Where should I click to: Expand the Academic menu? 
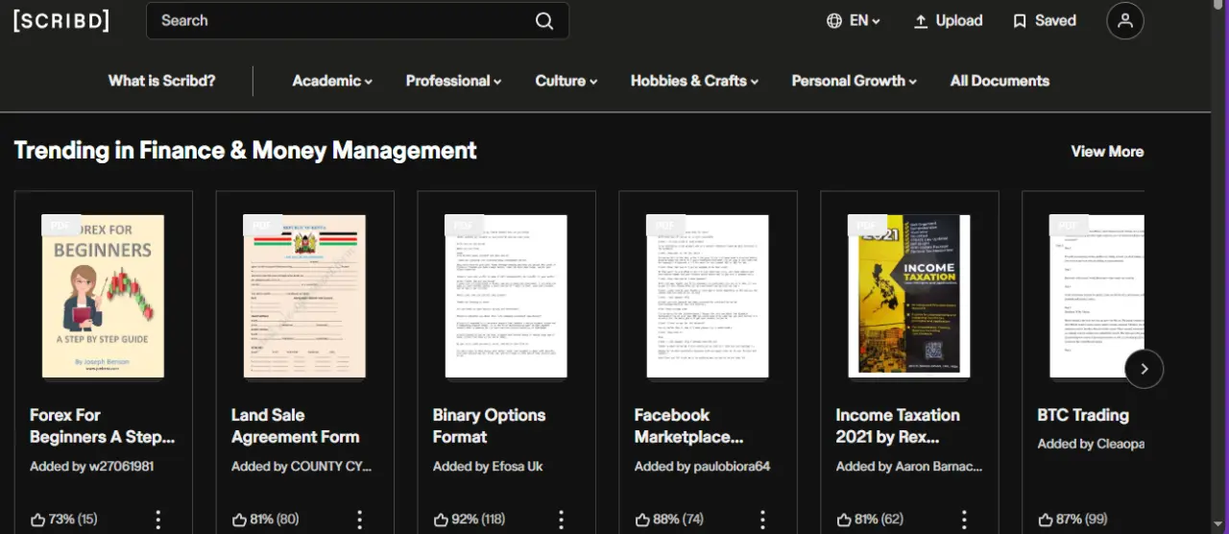tap(332, 81)
